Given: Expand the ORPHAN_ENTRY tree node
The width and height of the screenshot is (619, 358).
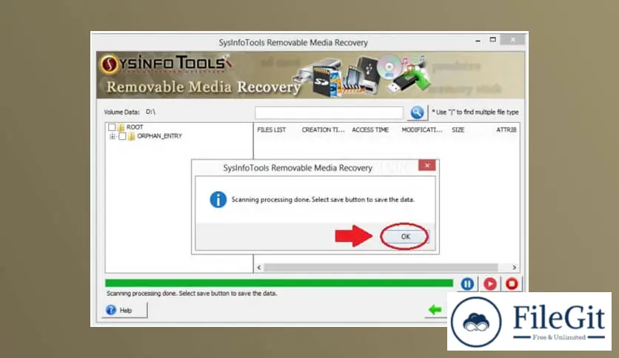Looking at the screenshot, I should point(113,136).
